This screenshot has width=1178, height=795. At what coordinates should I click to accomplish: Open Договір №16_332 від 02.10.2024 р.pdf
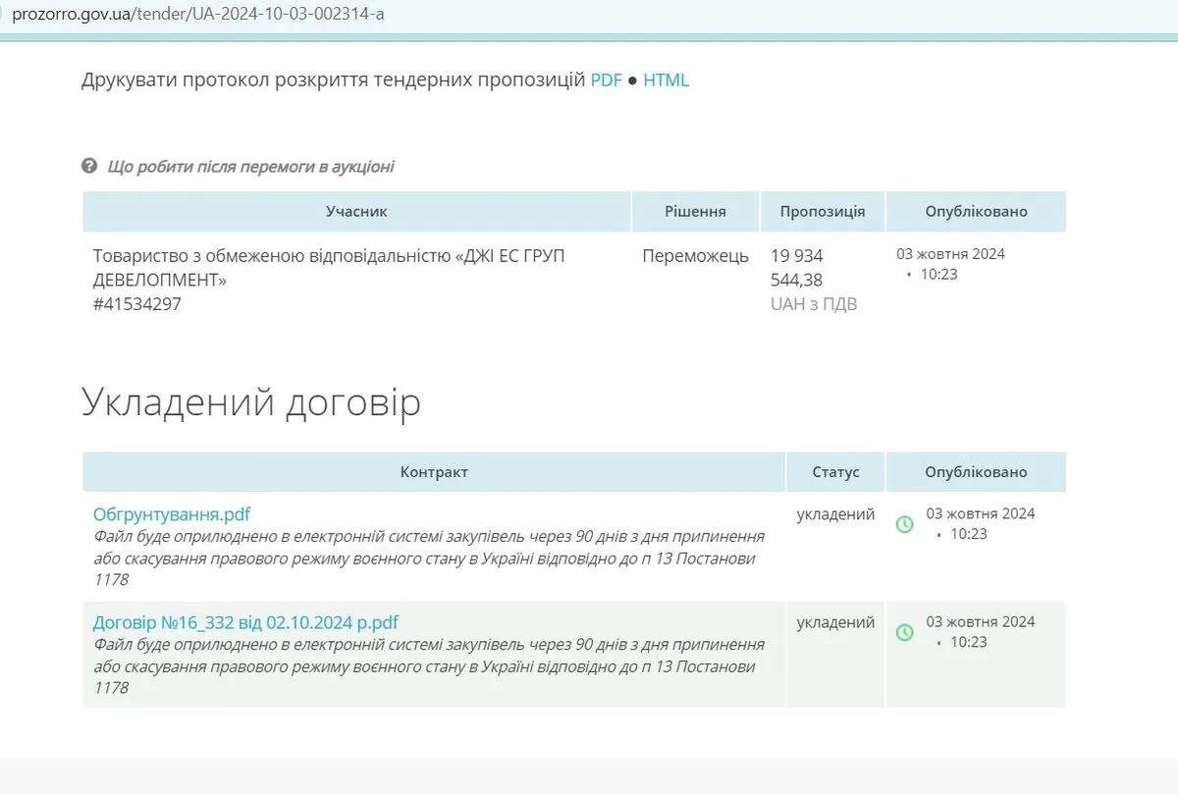click(x=245, y=622)
